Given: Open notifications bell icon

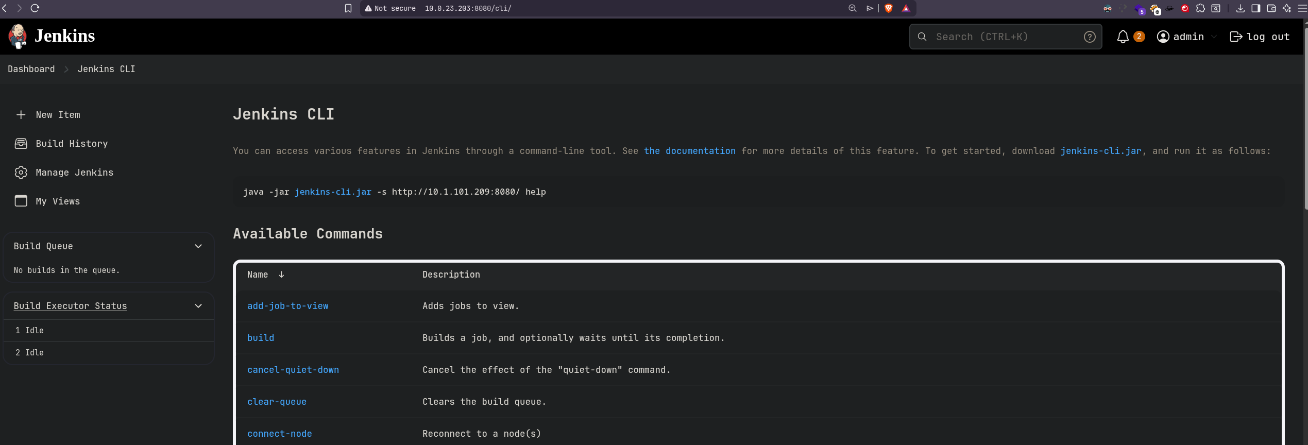Looking at the screenshot, I should click(x=1123, y=37).
